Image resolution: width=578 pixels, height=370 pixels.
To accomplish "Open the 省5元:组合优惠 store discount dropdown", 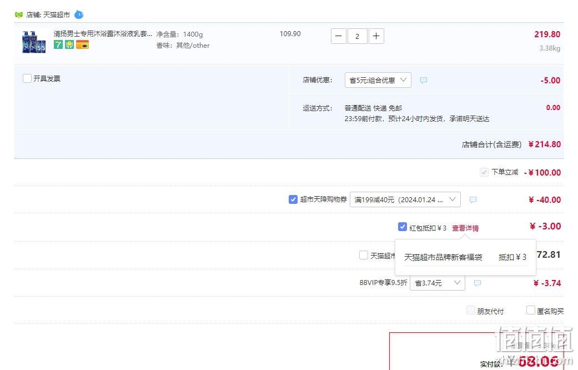I will 378,80.
